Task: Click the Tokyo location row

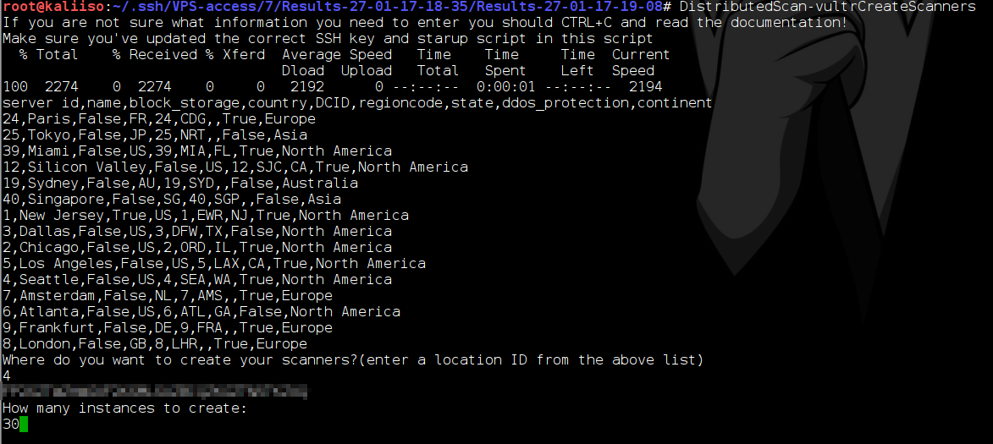Action: point(155,134)
